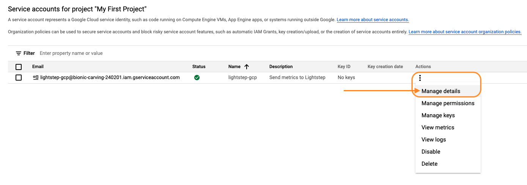Image resolution: width=527 pixels, height=185 pixels.
Task: Open the three-dot Actions menu
Action: [x=420, y=78]
